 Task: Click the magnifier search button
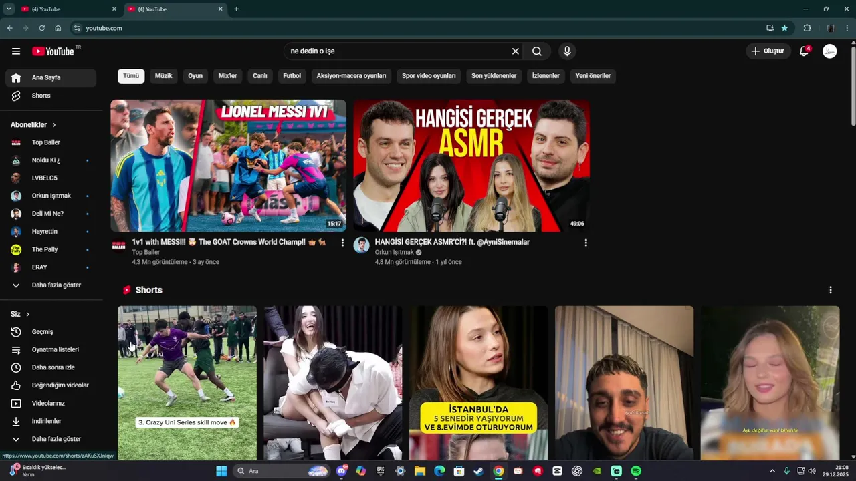click(537, 51)
